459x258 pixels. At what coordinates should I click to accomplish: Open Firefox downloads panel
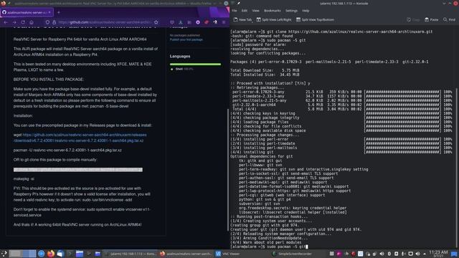click(181, 22)
